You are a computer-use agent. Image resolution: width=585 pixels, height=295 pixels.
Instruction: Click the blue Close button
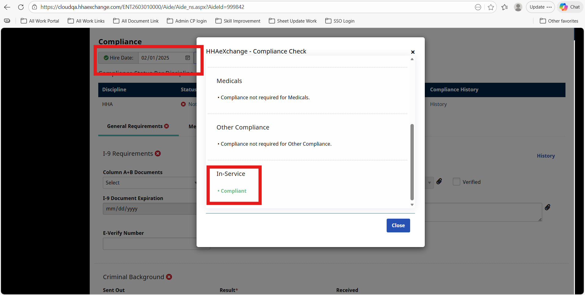pos(398,225)
